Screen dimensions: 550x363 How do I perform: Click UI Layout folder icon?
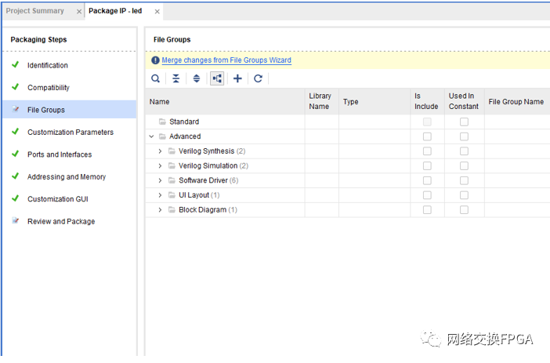pyautogui.click(x=172, y=195)
